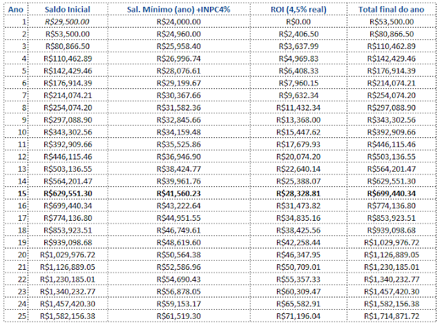Screen dimensions: 442x325
Task: Click the ROI cell R$71,196.04
Action: pos(298,316)
